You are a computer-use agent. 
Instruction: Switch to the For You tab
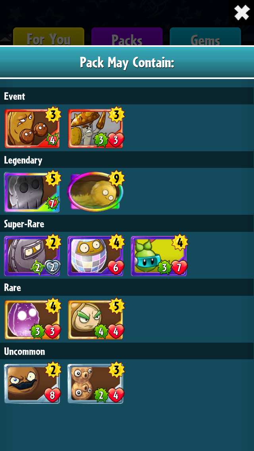click(x=48, y=37)
